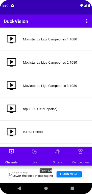92x194 pixels.
Task: Open the Movistar La Liga Campeones 2 1080 channel
Action: 46,62
